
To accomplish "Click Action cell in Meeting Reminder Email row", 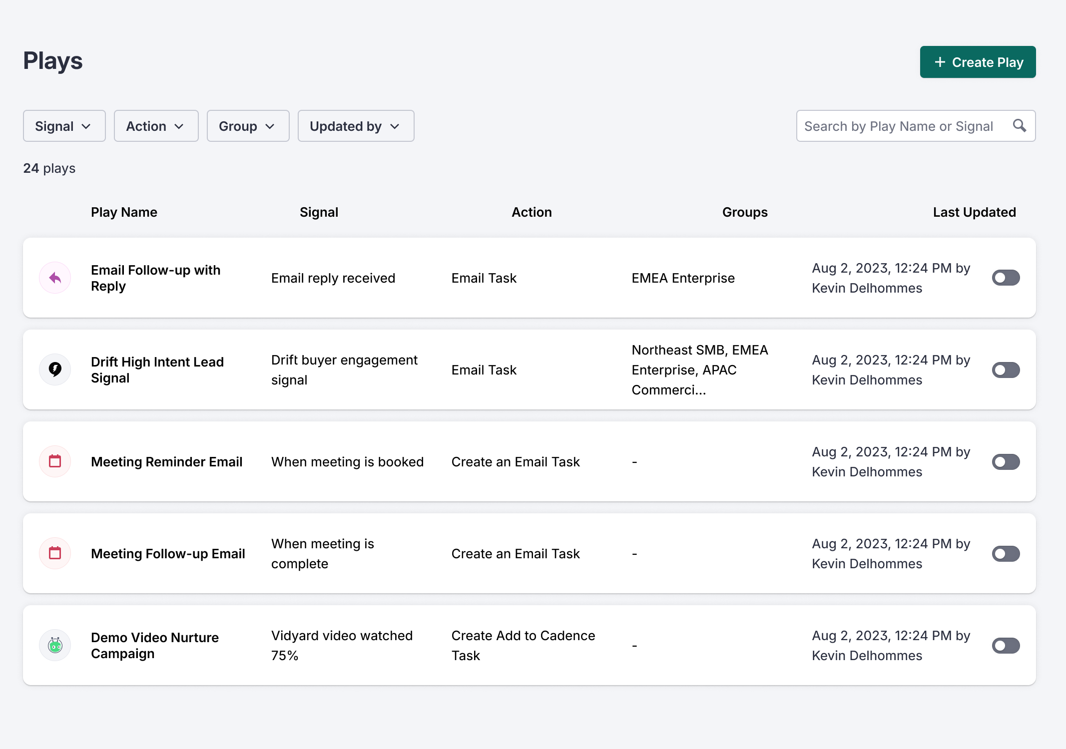I will pos(516,462).
